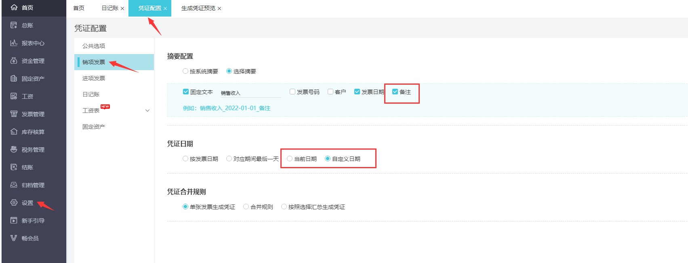
Task: Switch to the 日记账 tab
Action: pos(109,8)
